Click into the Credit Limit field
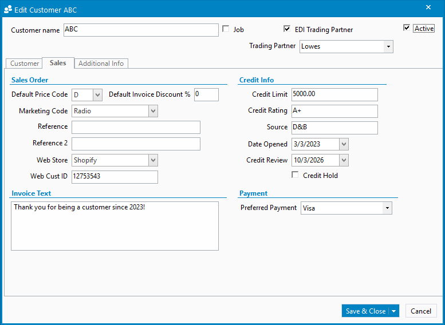This screenshot has height=325, width=445. tap(334, 94)
